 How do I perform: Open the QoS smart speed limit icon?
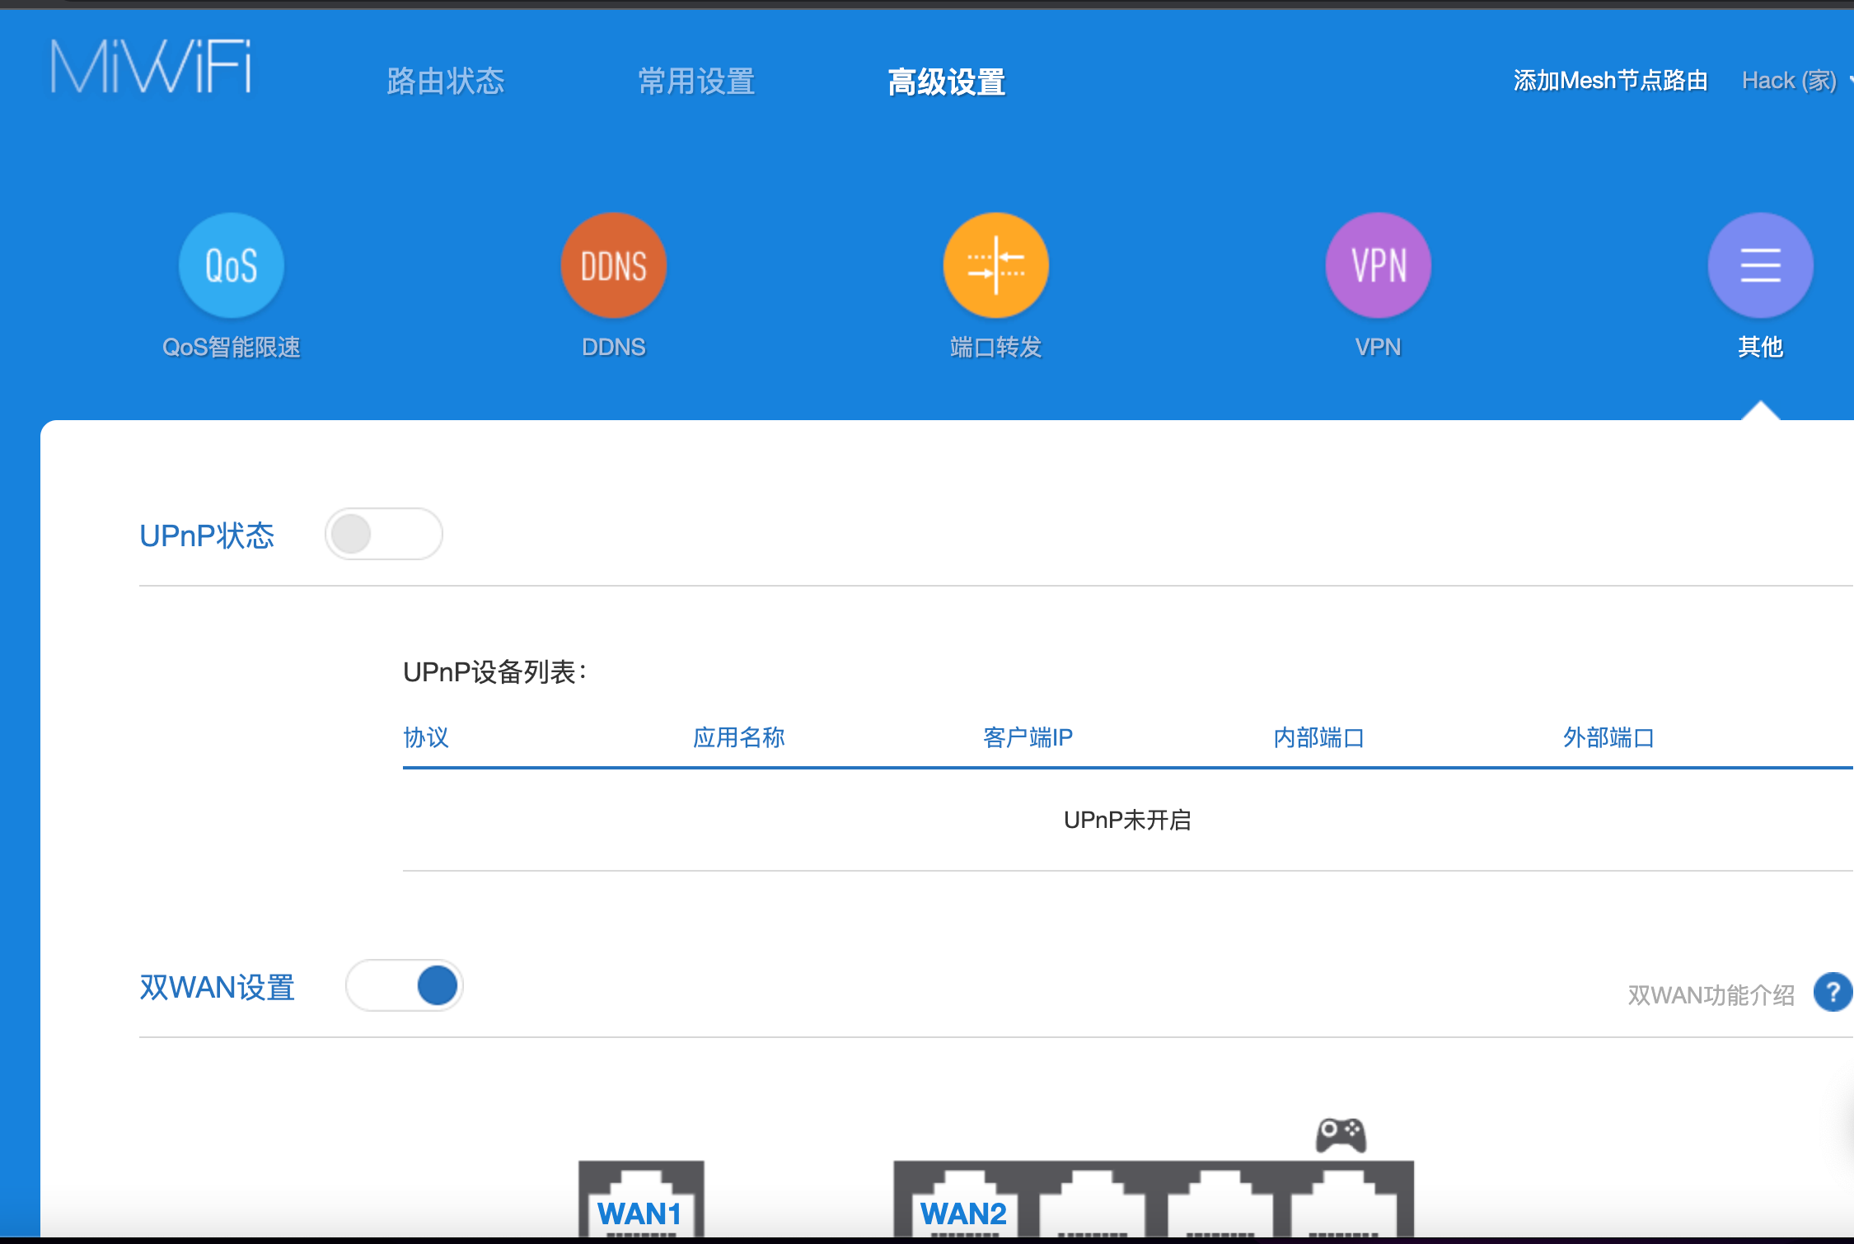232,265
